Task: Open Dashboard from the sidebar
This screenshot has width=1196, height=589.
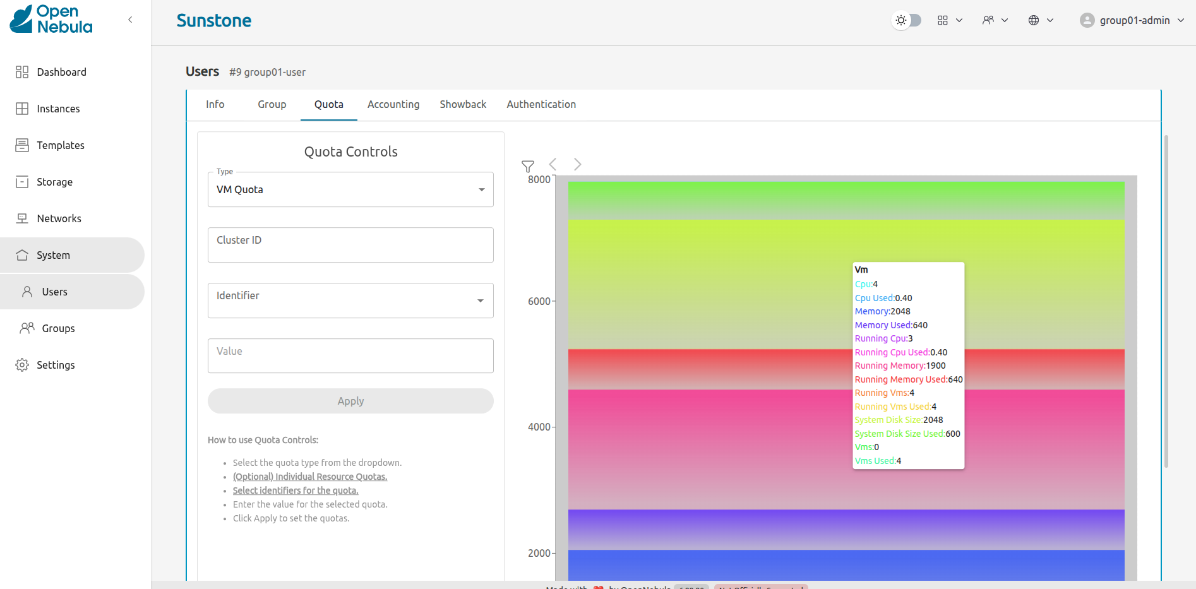Action: point(61,72)
